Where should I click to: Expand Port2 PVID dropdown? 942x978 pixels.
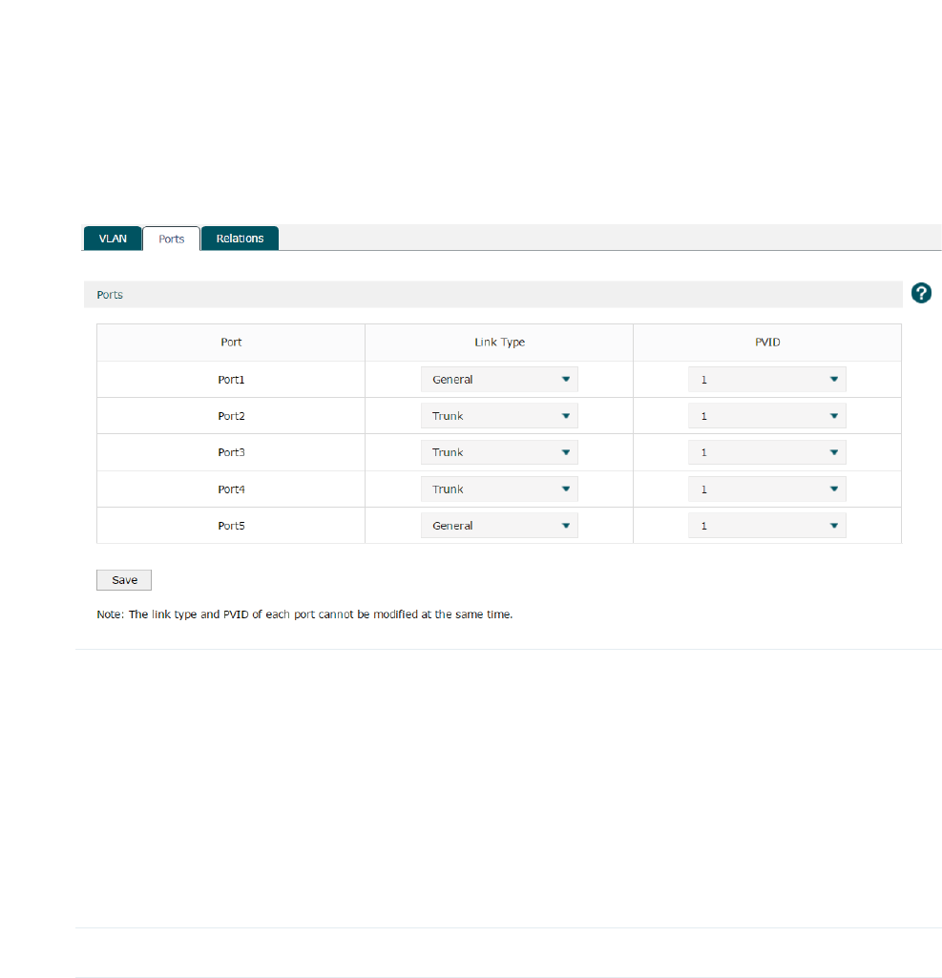[766, 416]
